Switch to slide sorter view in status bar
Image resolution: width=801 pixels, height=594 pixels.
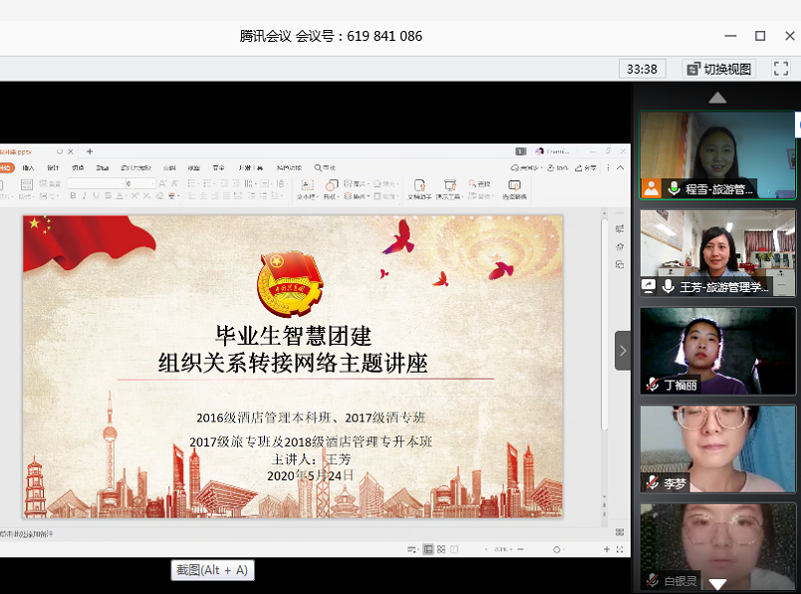[441, 549]
